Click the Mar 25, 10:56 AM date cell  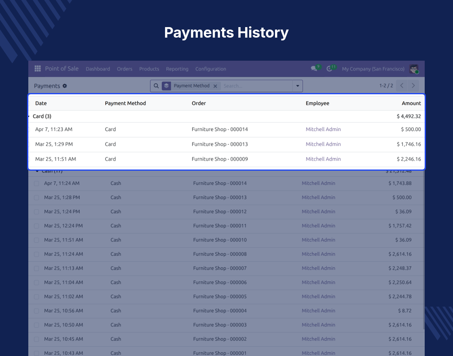tap(64, 311)
